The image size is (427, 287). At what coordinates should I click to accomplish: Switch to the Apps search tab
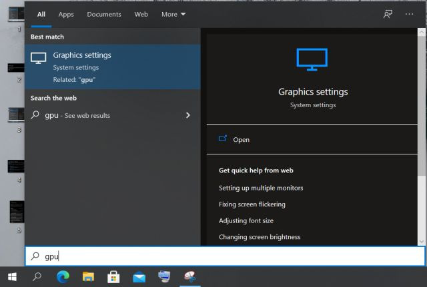[x=66, y=15]
